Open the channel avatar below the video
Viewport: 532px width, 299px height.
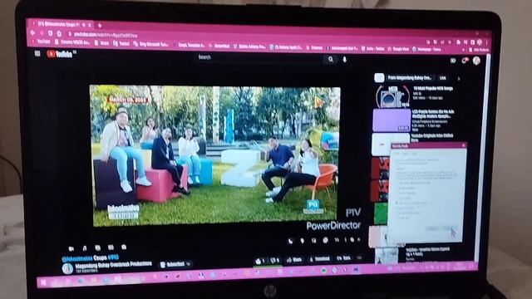pyautogui.click(x=67, y=268)
